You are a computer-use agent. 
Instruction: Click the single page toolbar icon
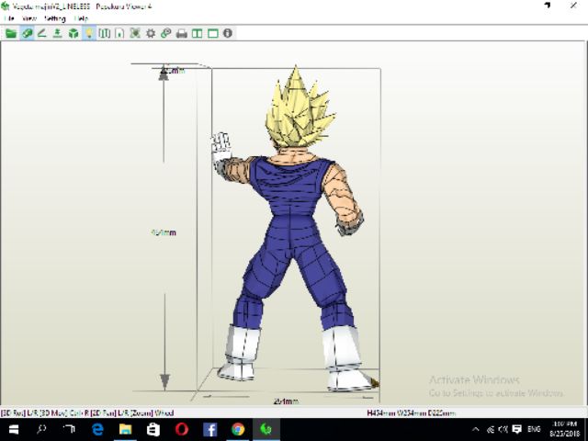coord(119,33)
